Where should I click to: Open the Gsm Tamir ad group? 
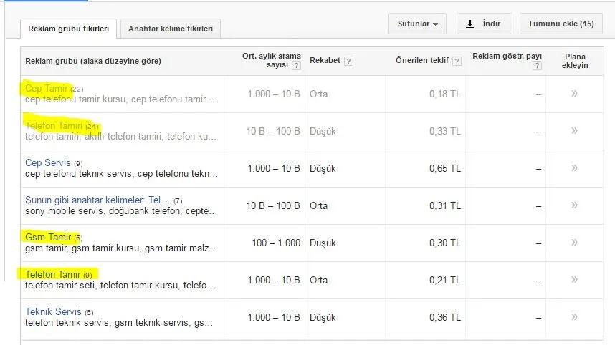(48, 238)
